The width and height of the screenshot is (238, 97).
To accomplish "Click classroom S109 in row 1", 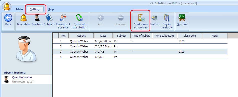I will 182,41.
